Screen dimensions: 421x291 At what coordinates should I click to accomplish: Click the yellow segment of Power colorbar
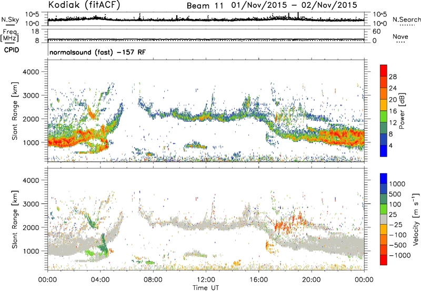pos(384,105)
